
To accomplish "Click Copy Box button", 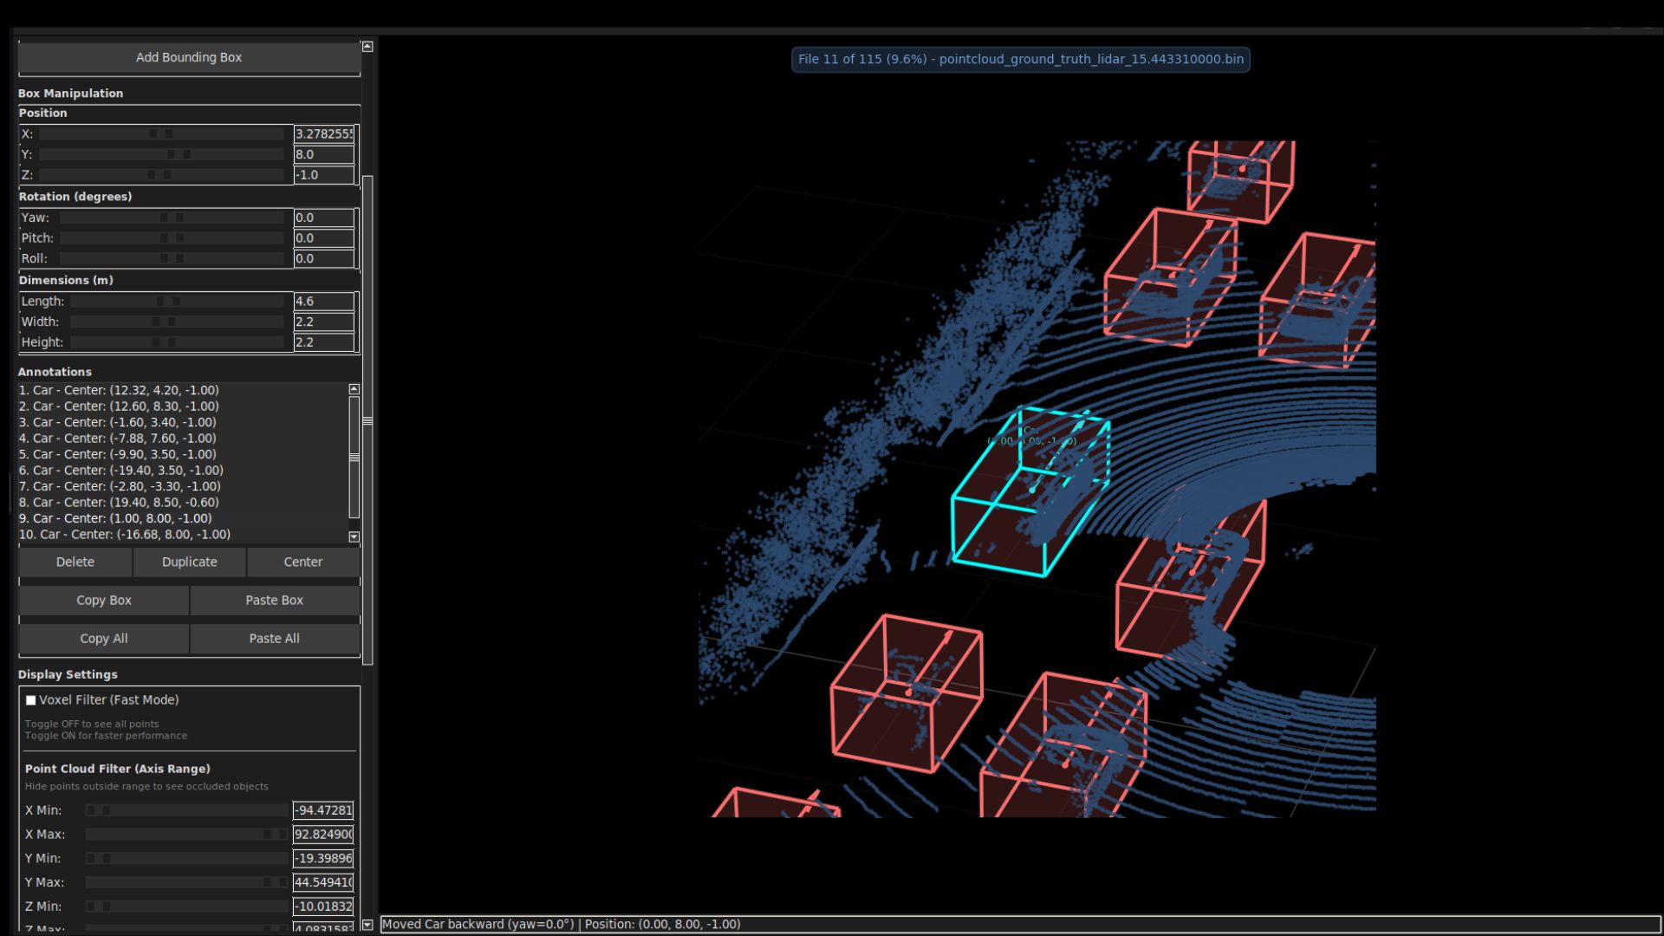I will pyautogui.click(x=104, y=600).
